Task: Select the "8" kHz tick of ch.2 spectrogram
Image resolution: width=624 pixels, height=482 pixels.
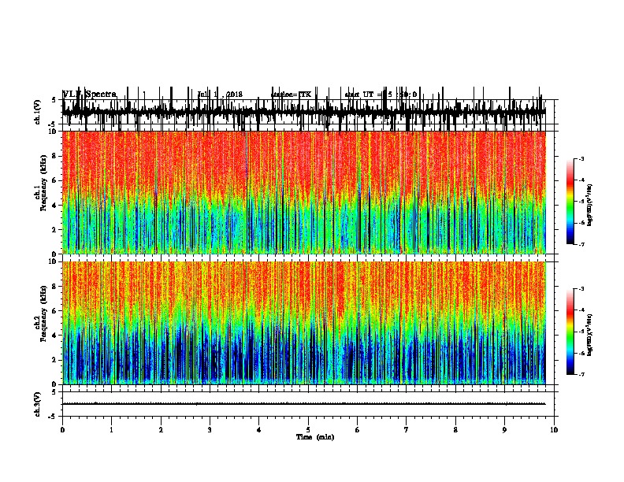Action: tap(55, 287)
